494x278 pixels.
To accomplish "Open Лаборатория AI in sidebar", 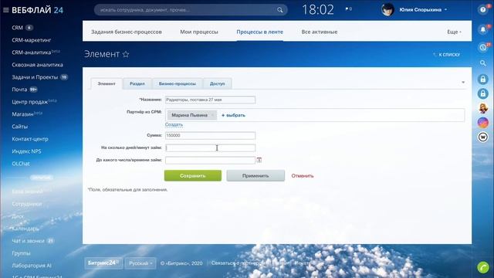I will click(x=32, y=266).
